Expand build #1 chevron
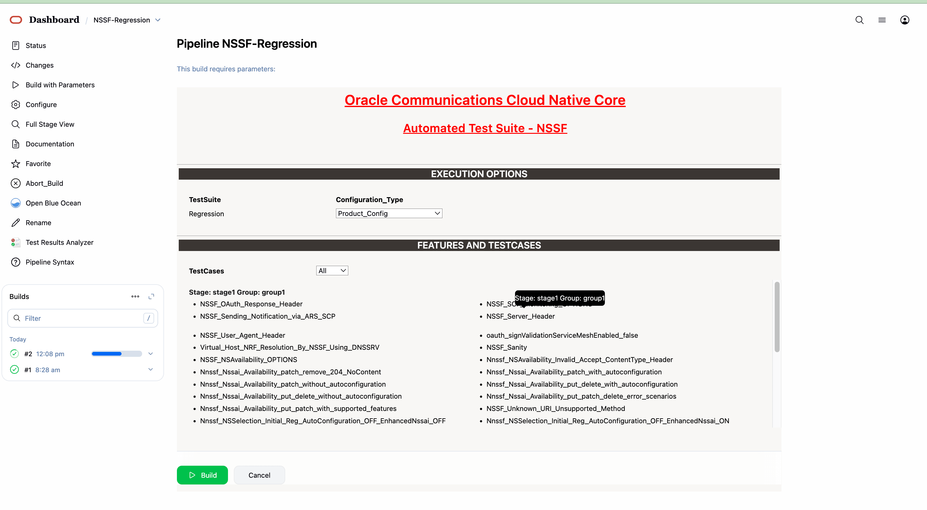 (x=150, y=370)
